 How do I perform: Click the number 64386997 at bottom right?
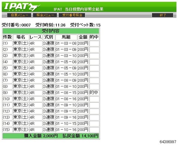tap(168, 142)
